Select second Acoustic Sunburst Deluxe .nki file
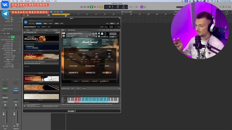Screen dimensions: 232x130 [41, 64]
